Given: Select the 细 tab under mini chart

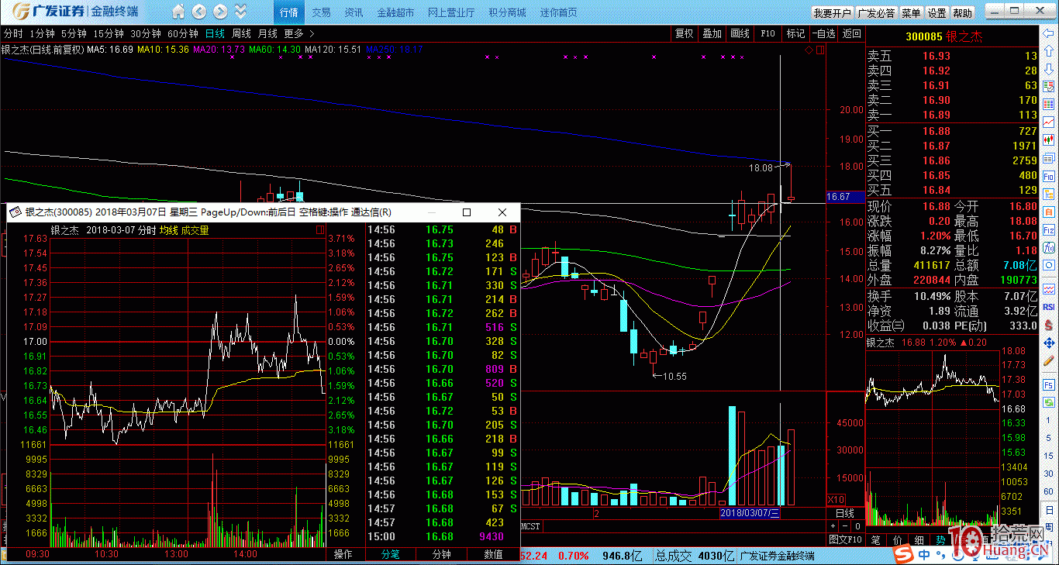Looking at the screenshot, I should coord(919,539).
